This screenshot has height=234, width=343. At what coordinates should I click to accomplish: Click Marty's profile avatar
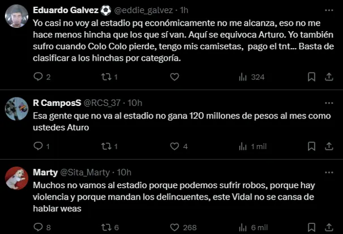click(16, 178)
